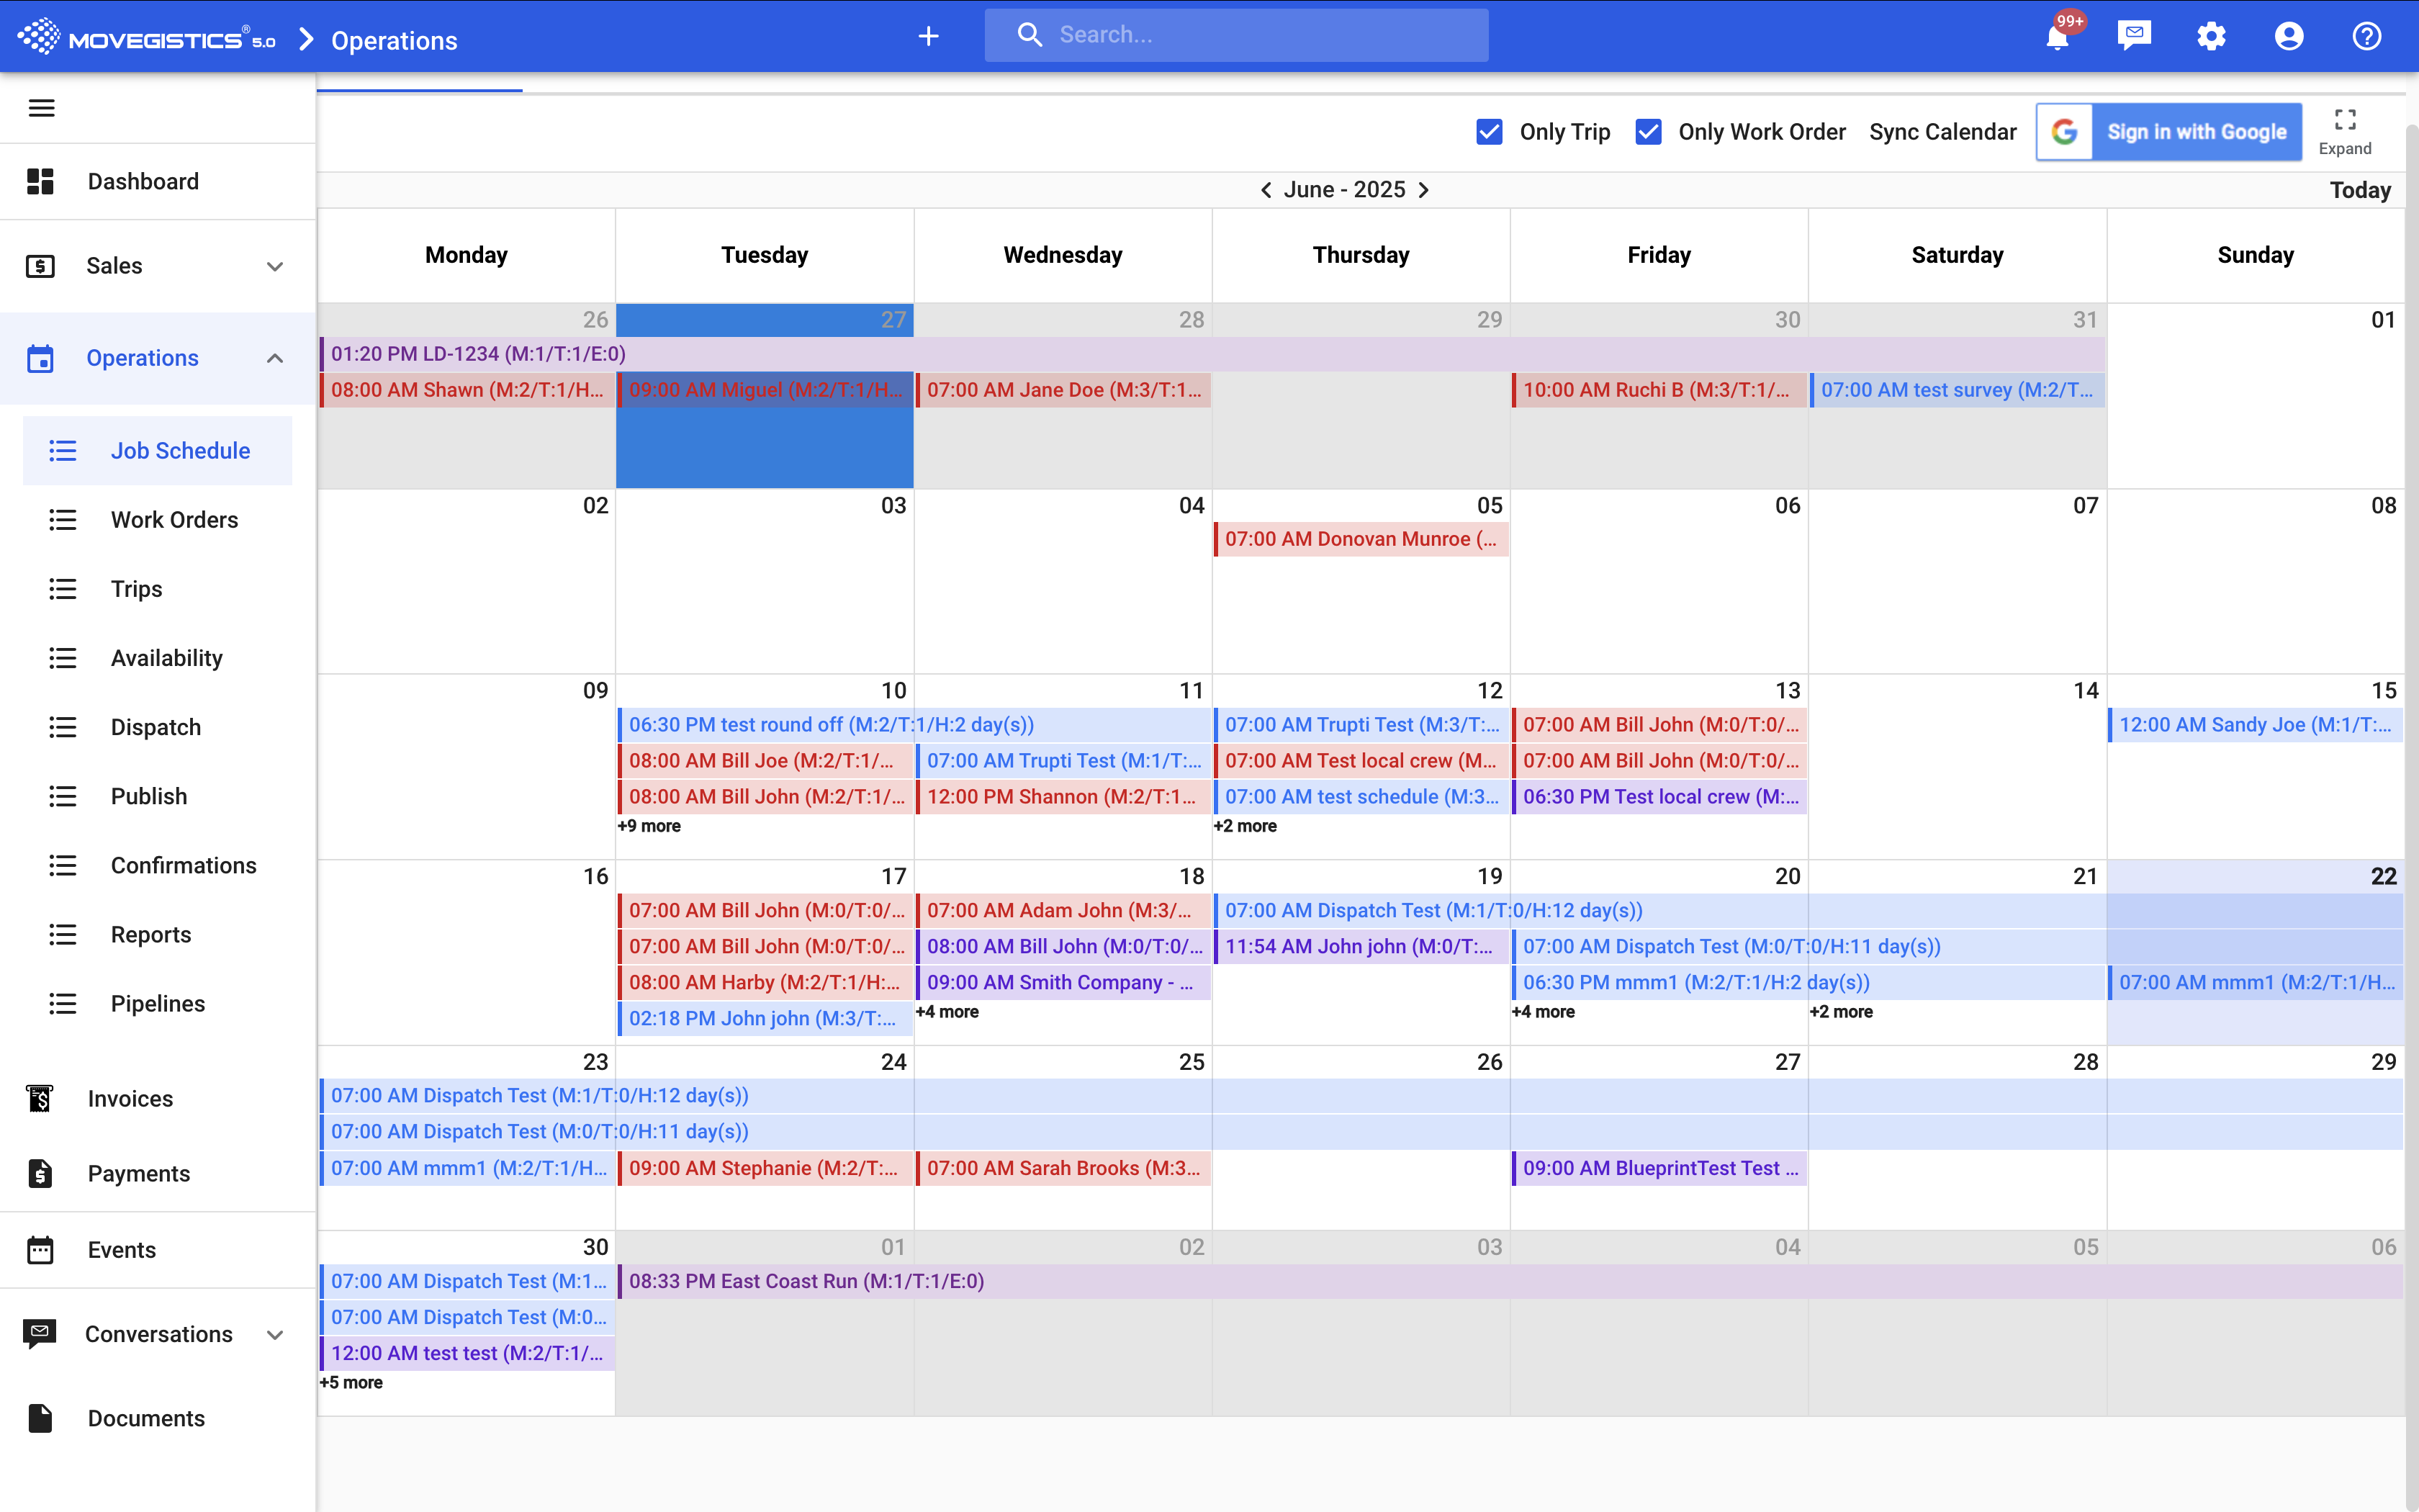2419x1512 pixels.
Task: Click the Expand fullscreen calendar icon
Action: click(x=2345, y=131)
